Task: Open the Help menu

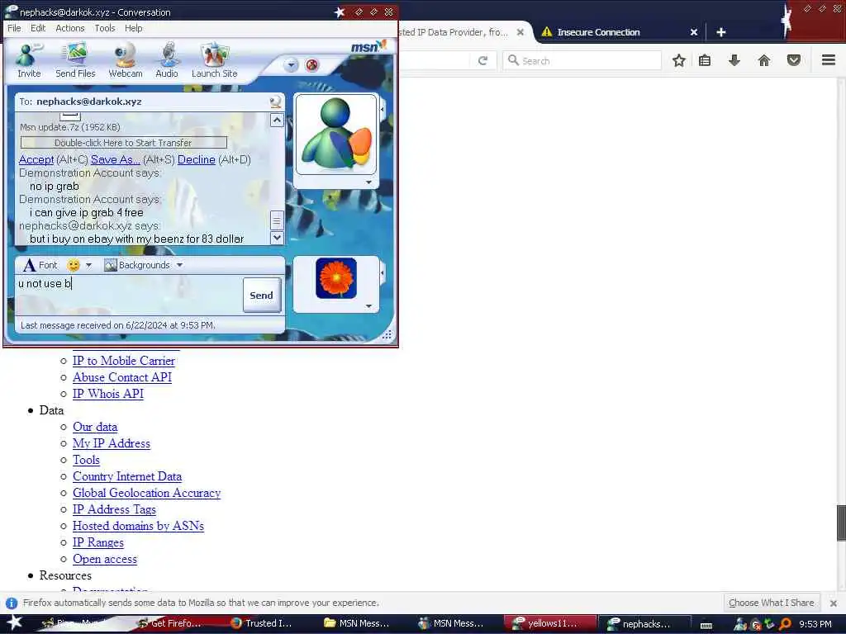Action: coord(133,28)
